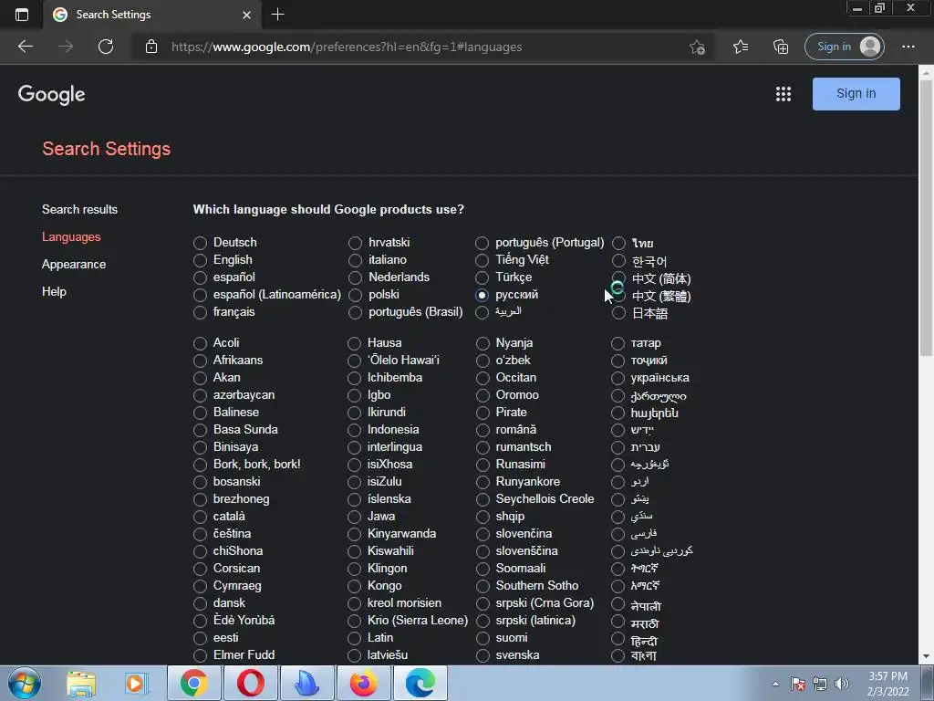This screenshot has width=934, height=701.
Task: Select the українська radio button
Action: [617, 378]
